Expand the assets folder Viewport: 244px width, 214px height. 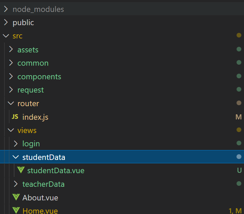tap(11, 49)
